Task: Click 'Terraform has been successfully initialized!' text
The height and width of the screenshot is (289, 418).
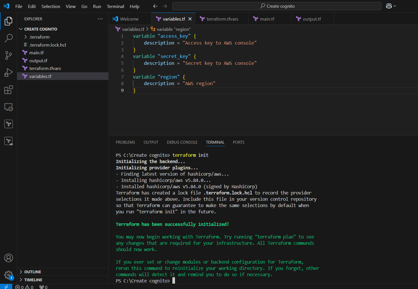Action: [x=172, y=224]
